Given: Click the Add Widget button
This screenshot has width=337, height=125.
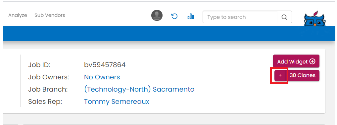Looking at the screenshot, I should [296, 62].
